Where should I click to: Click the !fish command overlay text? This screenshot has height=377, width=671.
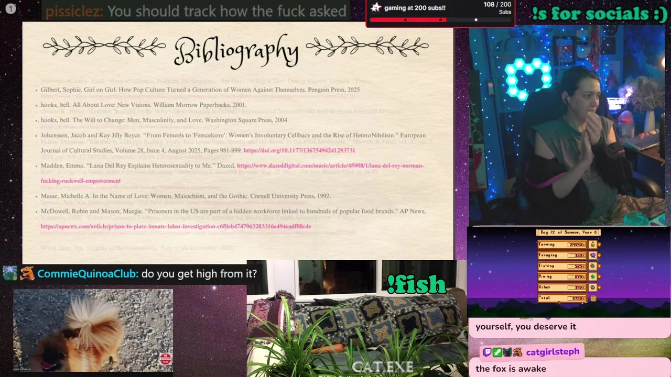(416, 284)
